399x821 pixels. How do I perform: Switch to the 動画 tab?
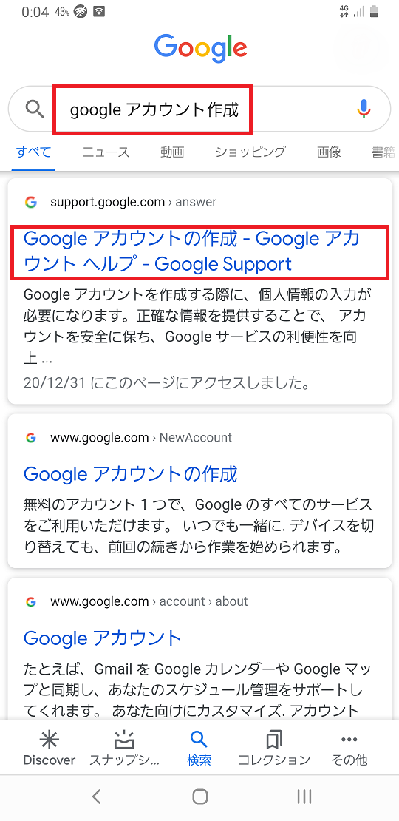click(x=172, y=152)
